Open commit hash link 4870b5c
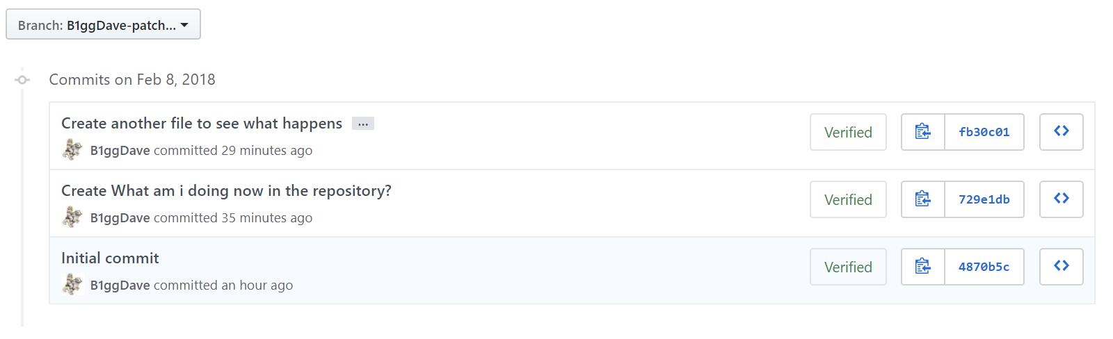 click(984, 267)
